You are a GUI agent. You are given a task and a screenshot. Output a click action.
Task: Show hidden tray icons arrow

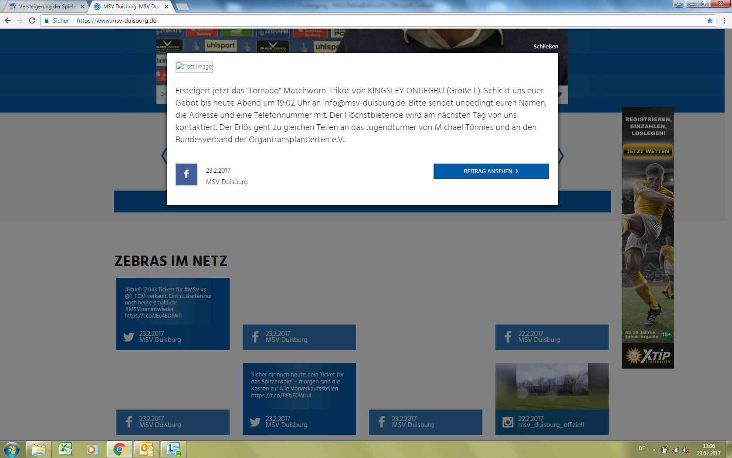(654, 450)
